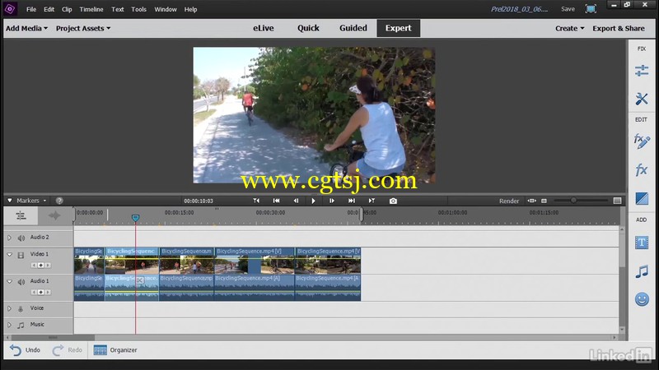
Task: Open the Timeline menu
Action: pyautogui.click(x=91, y=9)
